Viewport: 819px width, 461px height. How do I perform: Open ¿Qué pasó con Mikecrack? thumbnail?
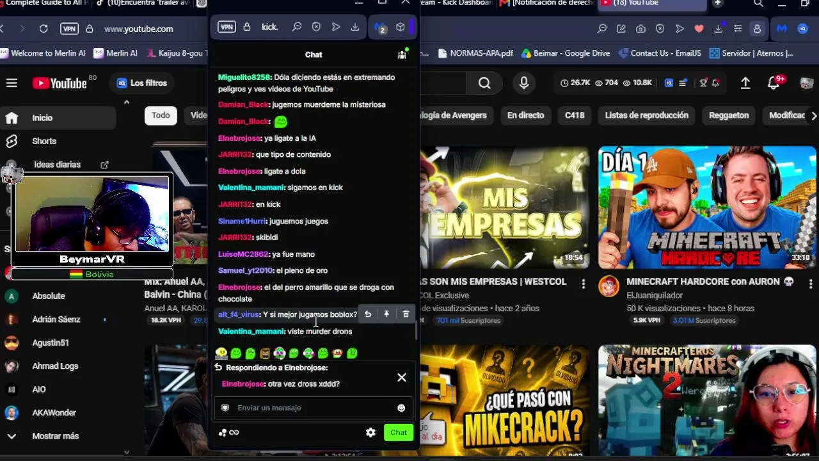[505, 401]
